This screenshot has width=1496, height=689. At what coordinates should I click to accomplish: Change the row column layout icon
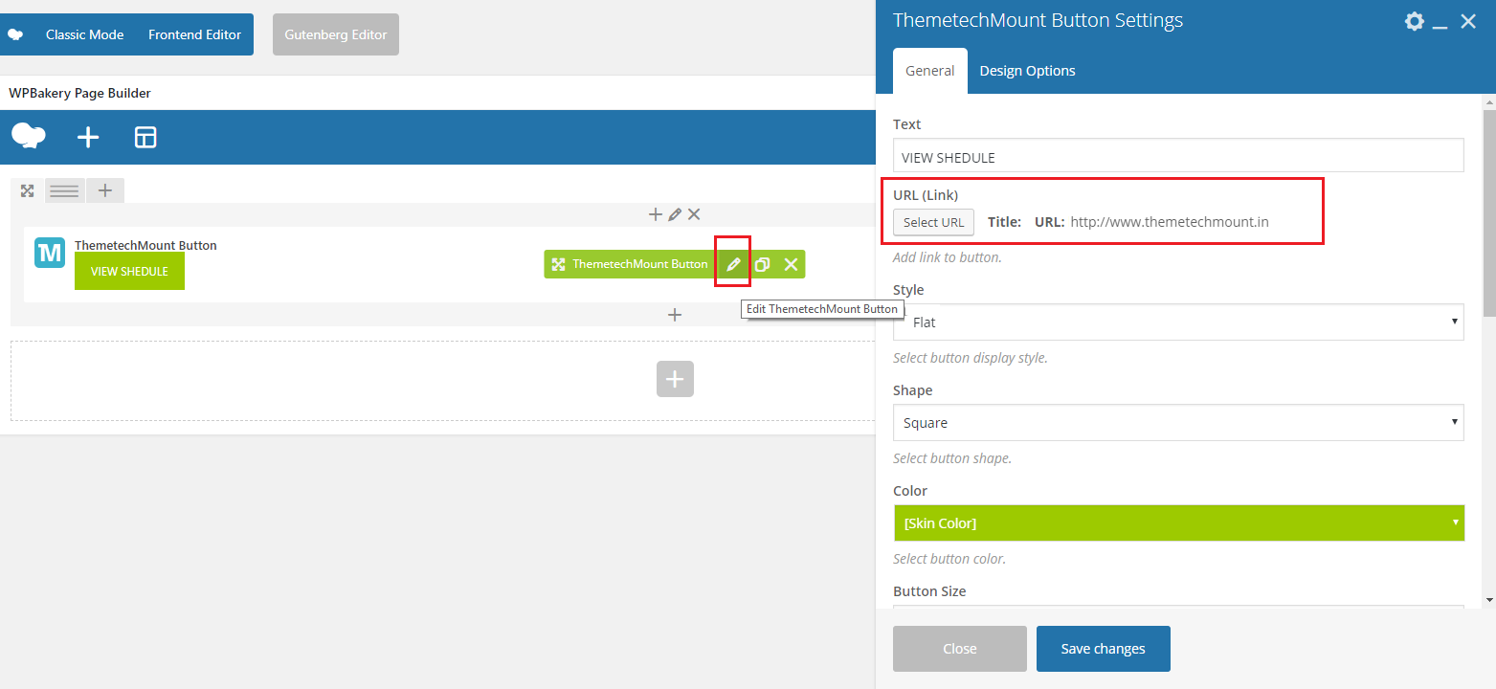tap(64, 190)
